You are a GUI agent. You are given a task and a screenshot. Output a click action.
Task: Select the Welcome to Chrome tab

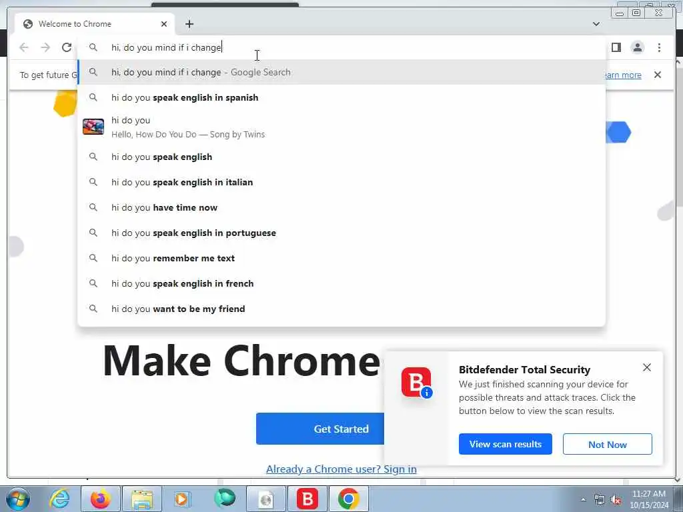(x=95, y=24)
